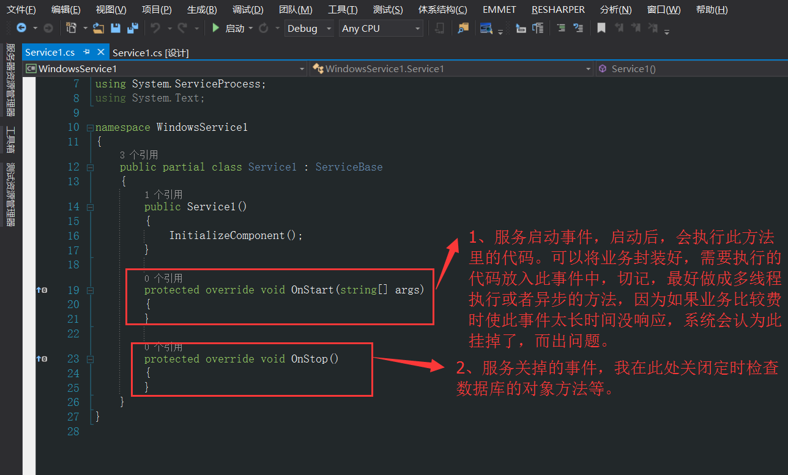Open the 体系结构(C) menu
Viewport: 788px width, 475px height.
pyautogui.click(x=442, y=9)
